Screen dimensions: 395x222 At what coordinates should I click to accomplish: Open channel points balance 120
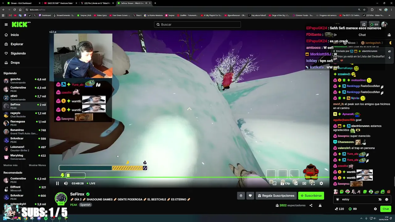click(x=339, y=209)
